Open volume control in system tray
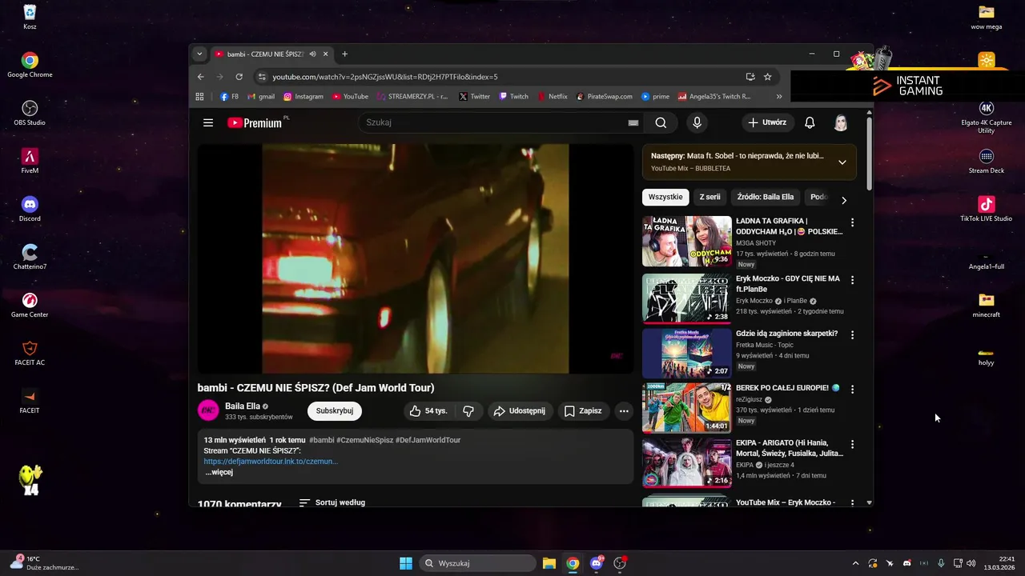The height and width of the screenshot is (576, 1025). point(971,563)
